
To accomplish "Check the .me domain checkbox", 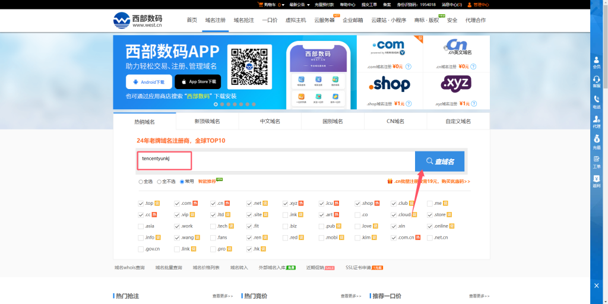I will click(x=430, y=203).
